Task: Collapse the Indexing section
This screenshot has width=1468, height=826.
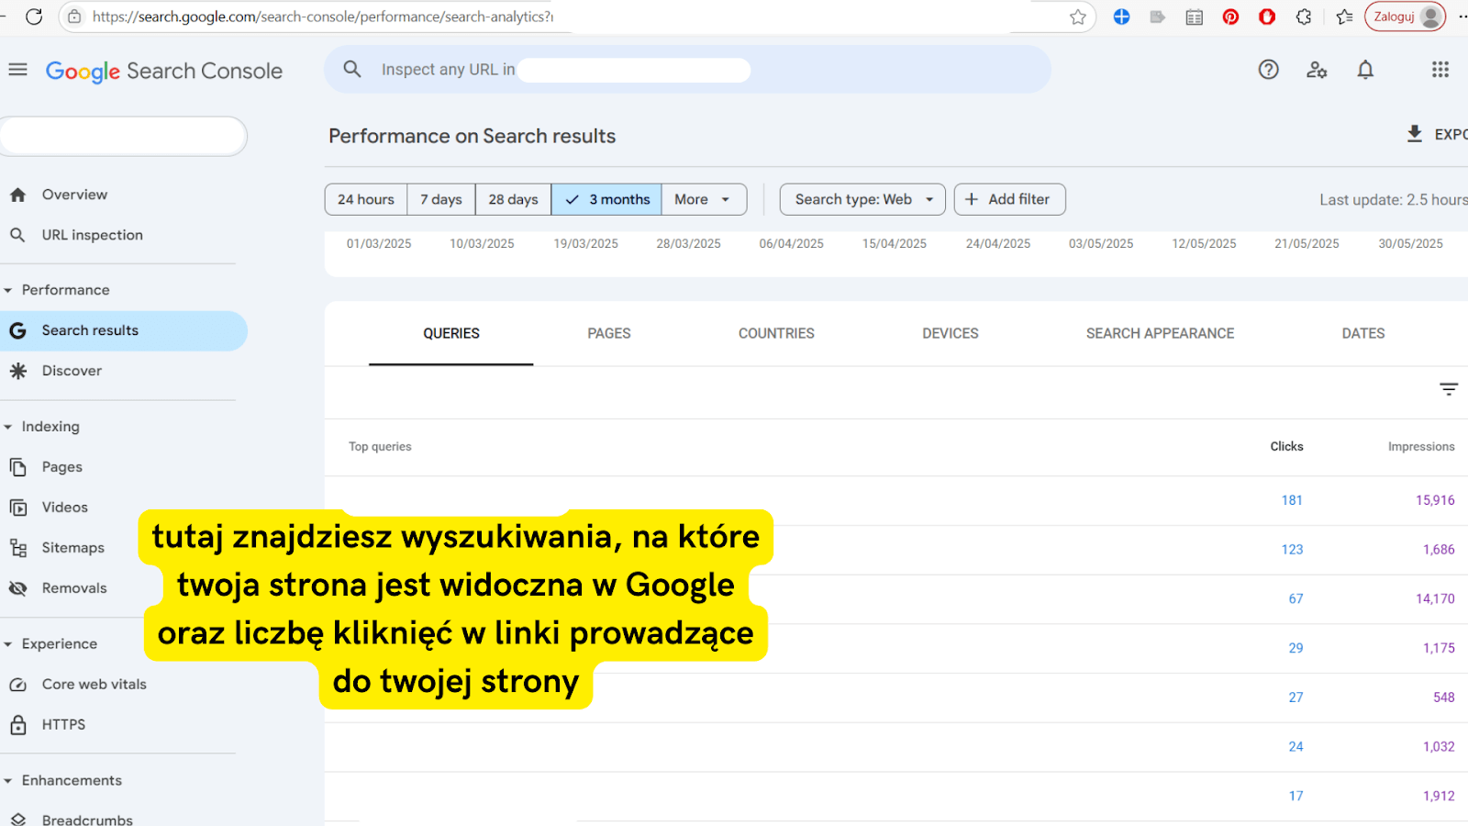Action: coord(8,427)
